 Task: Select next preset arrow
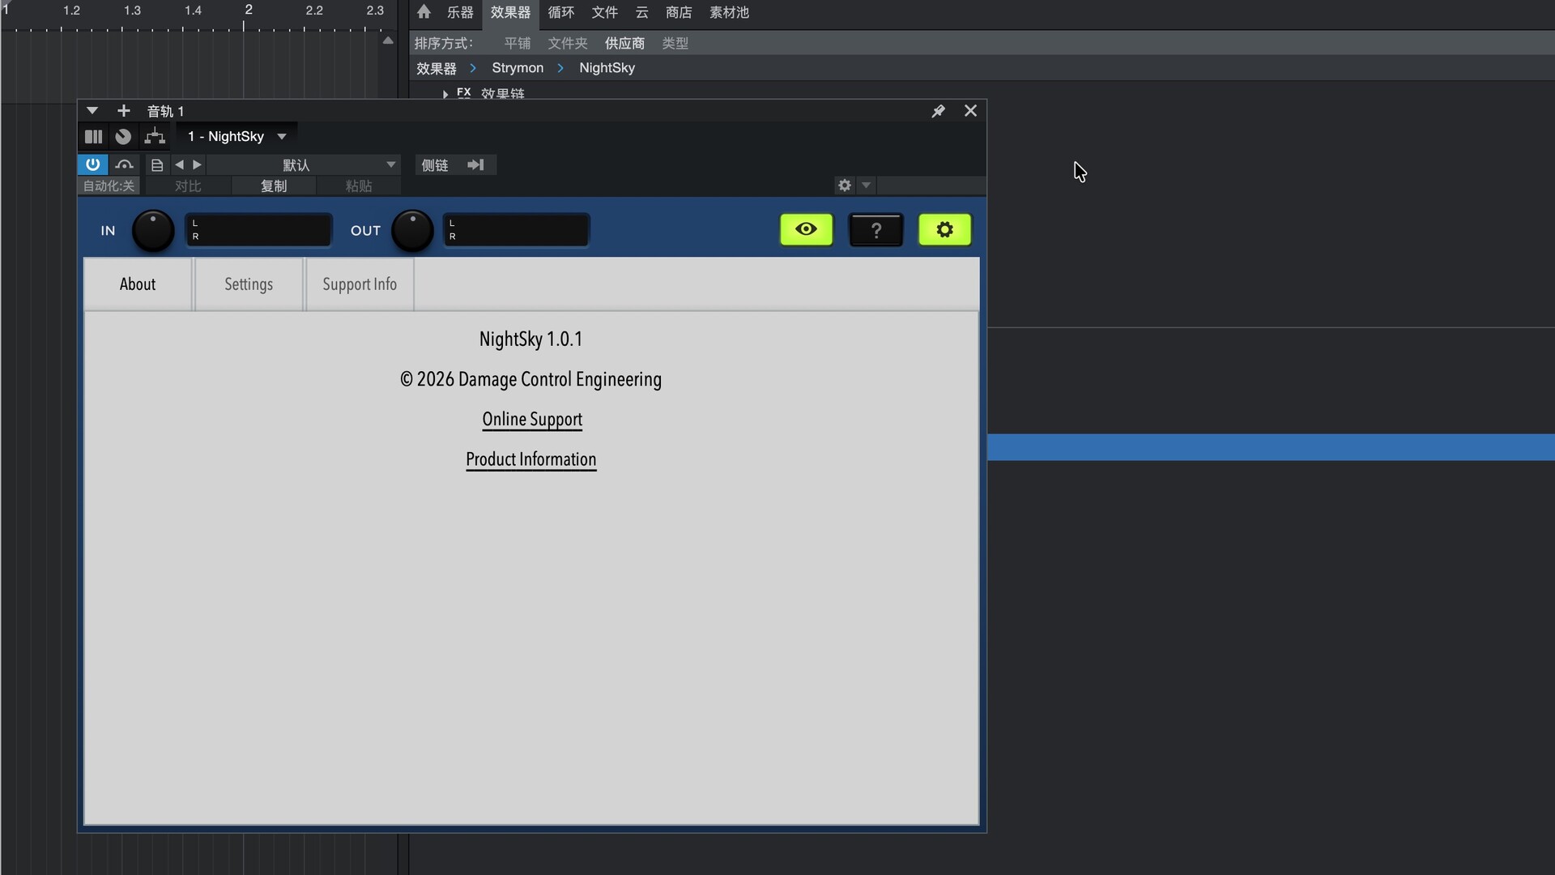[x=197, y=165]
